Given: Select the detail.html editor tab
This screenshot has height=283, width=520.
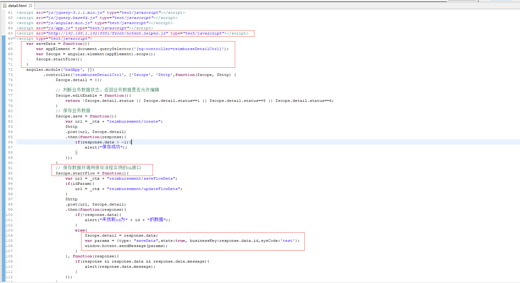Looking at the screenshot, I should tap(17, 5).
